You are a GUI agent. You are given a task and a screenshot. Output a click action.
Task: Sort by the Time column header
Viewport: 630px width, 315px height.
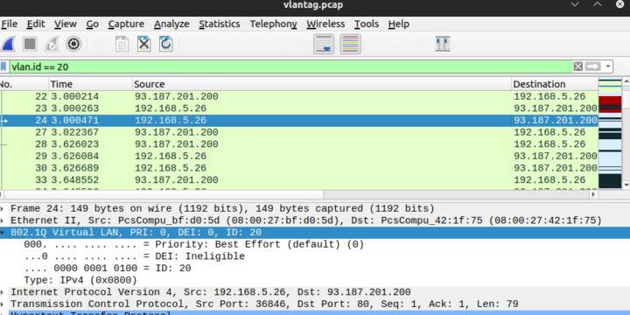coord(91,84)
